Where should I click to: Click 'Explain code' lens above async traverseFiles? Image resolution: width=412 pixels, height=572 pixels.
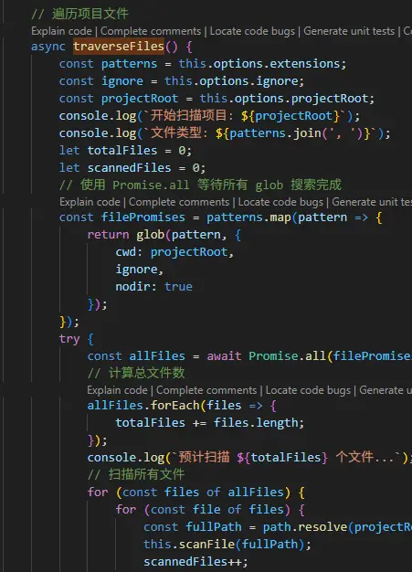tap(61, 31)
